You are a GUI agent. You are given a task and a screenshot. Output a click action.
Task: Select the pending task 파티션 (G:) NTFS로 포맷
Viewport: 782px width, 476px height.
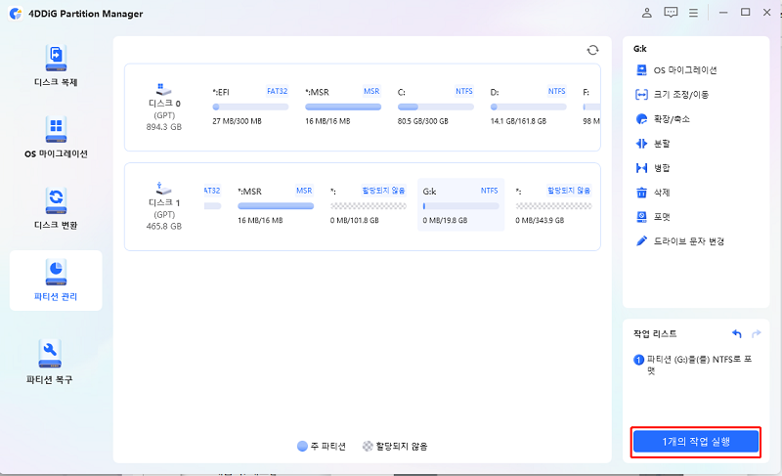pos(693,365)
